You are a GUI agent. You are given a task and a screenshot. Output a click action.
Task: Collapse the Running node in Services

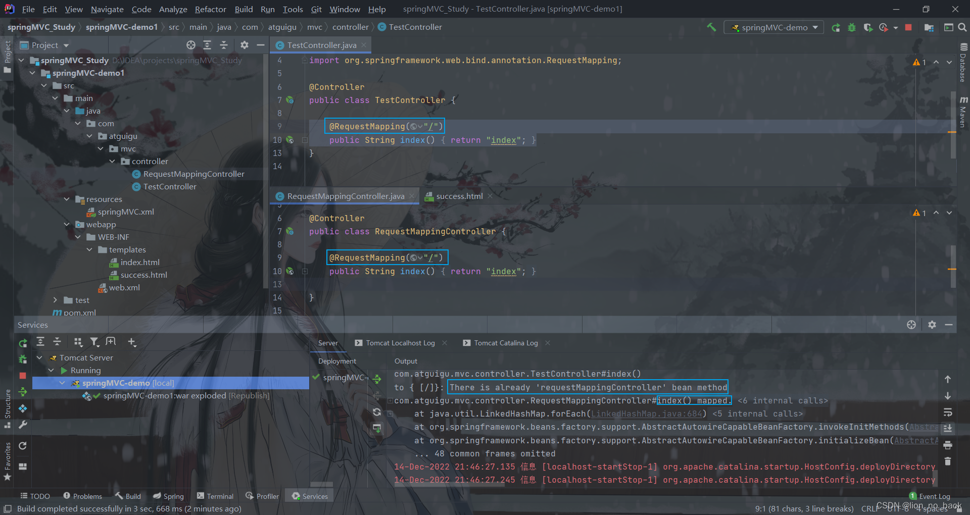(51, 370)
